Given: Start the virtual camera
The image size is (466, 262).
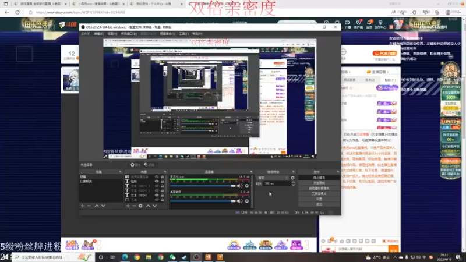Looking at the screenshot, I should 319,188.
